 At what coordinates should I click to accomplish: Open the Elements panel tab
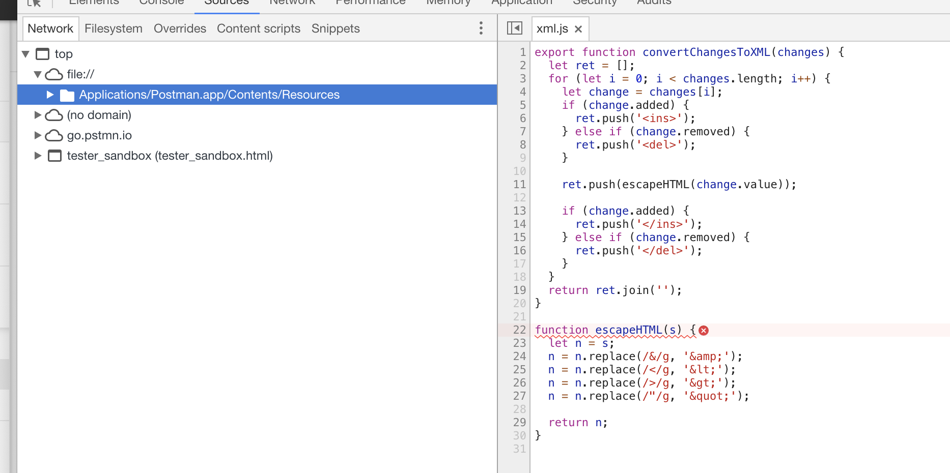[x=94, y=3]
